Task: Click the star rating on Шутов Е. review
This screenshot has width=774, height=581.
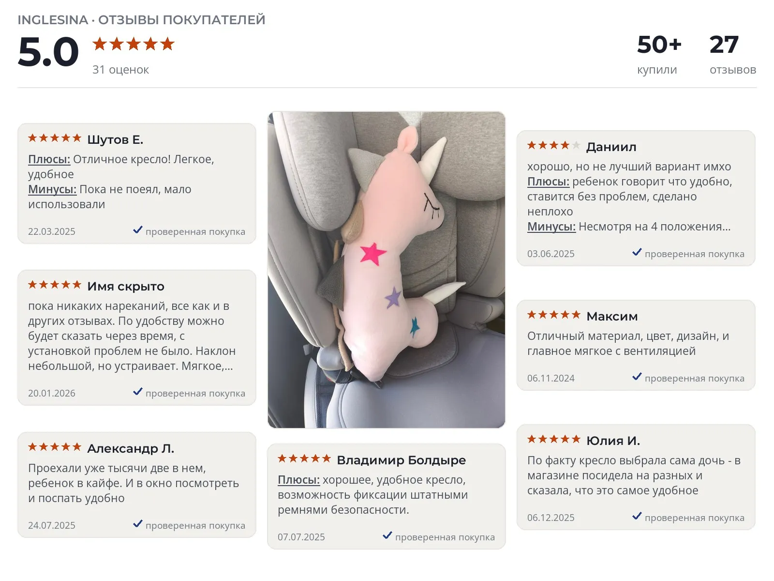Action: point(55,138)
